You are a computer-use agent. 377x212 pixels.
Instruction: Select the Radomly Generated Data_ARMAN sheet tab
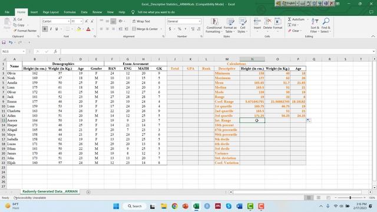[x=50, y=191]
